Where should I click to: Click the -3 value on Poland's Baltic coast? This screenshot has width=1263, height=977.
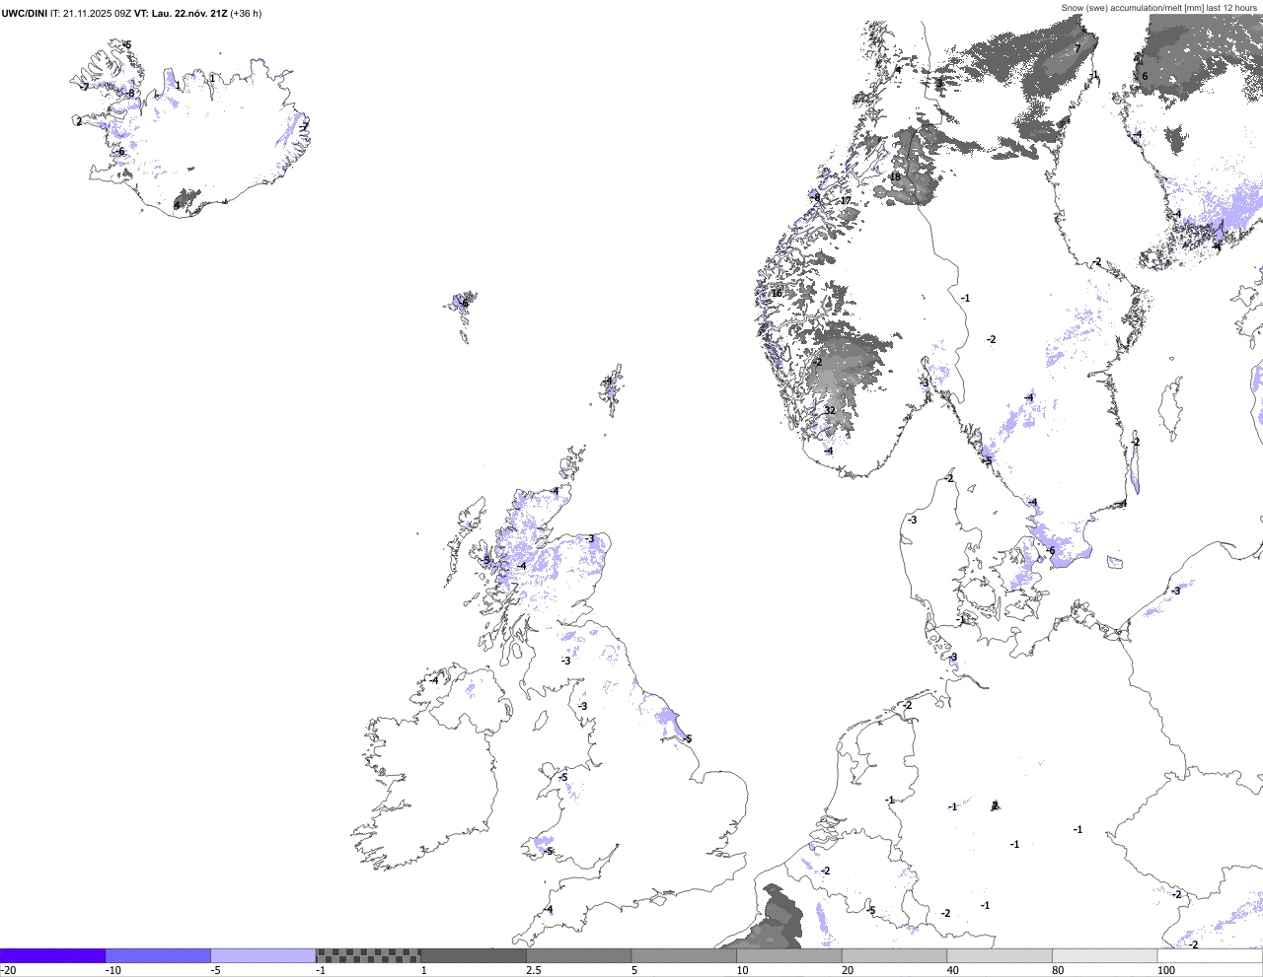point(1174,592)
